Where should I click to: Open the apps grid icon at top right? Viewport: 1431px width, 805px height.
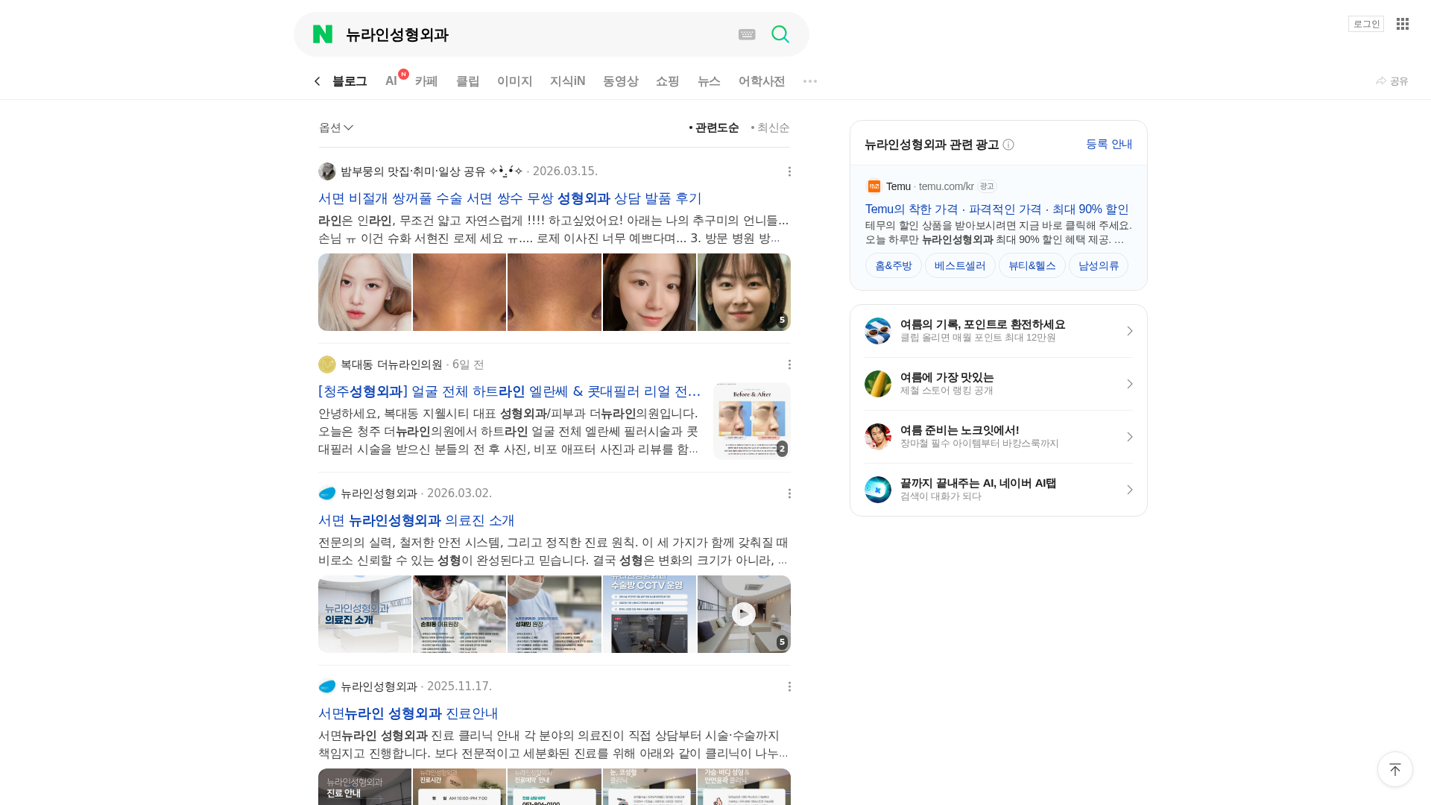(x=1403, y=24)
